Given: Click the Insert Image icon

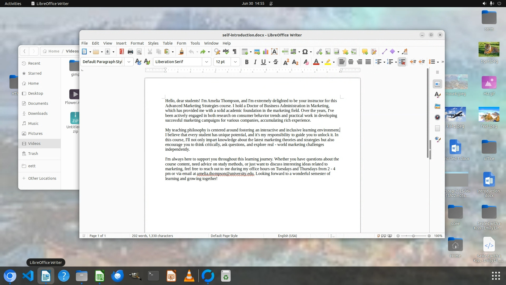Looking at the screenshot, I should pos(257,52).
